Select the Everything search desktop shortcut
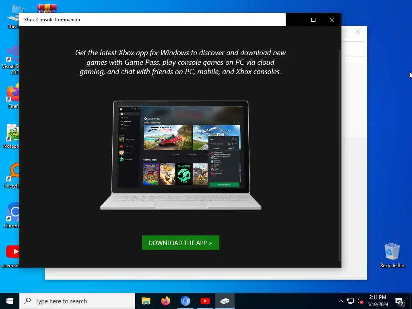Image resolution: width=412 pixels, height=309 pixels. coord(12,175)
